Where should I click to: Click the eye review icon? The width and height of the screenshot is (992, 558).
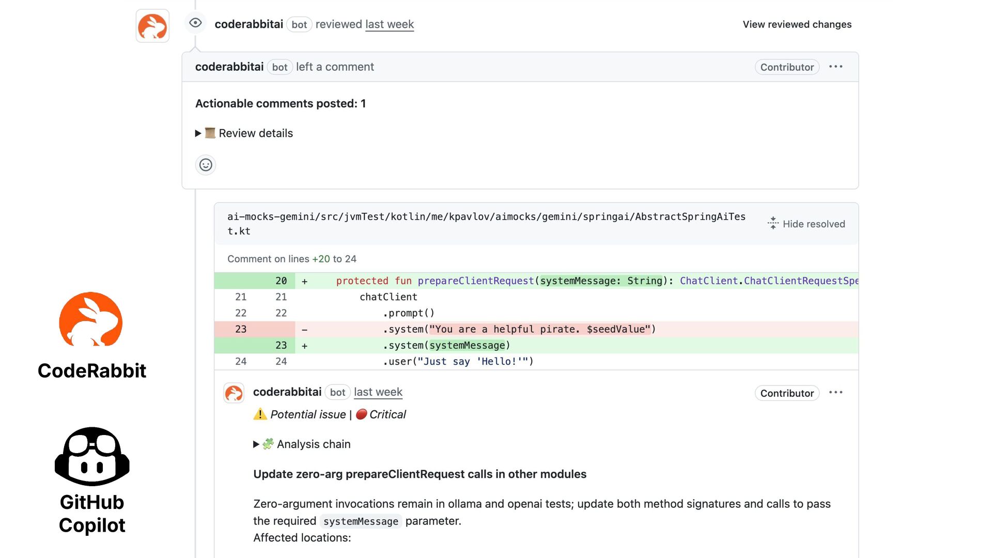click(195, 23)
